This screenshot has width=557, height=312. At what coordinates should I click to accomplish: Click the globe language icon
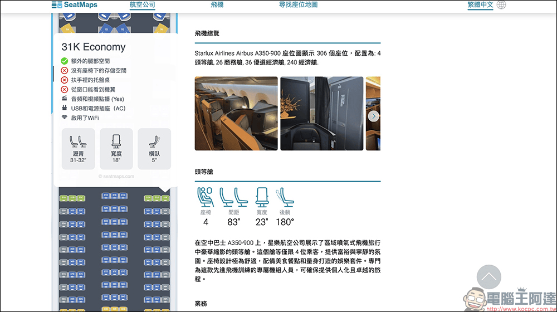click(501, 4)
